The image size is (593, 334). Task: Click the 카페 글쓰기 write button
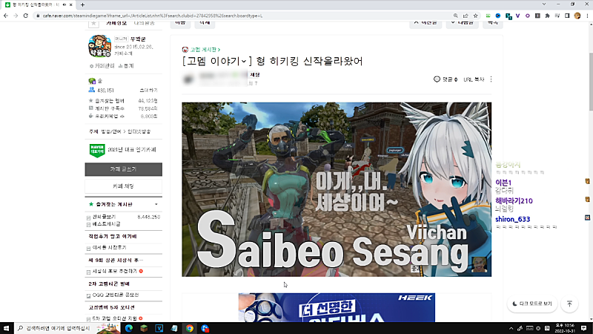tap(123, 169)
